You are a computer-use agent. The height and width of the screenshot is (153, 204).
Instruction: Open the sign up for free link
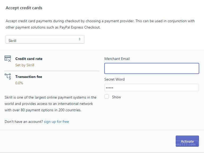coord(56,122)
